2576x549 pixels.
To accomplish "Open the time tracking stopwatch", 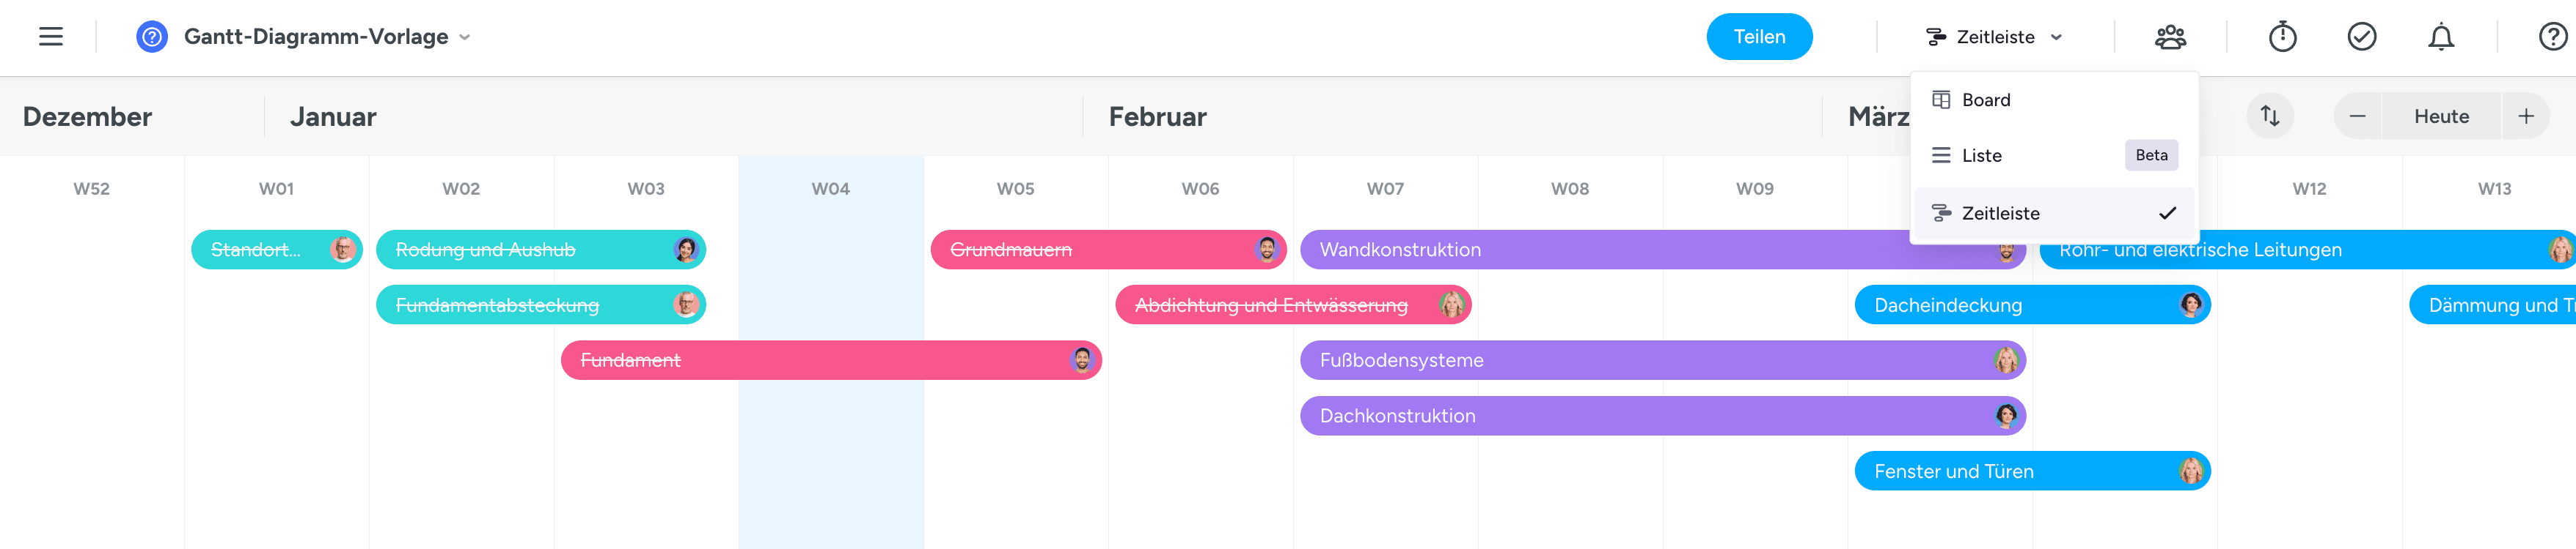I will pos(2282,37).
